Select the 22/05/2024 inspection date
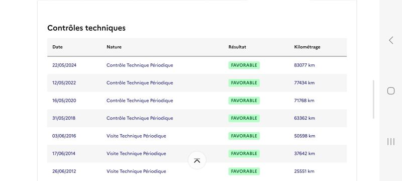This screenshot has width=402, height=181. click(64, 65)
